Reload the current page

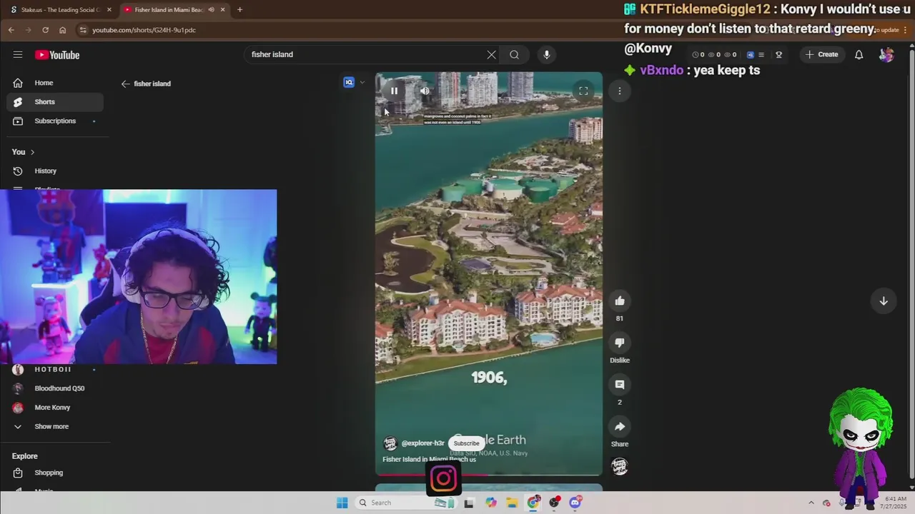click(x=45, y=30)
